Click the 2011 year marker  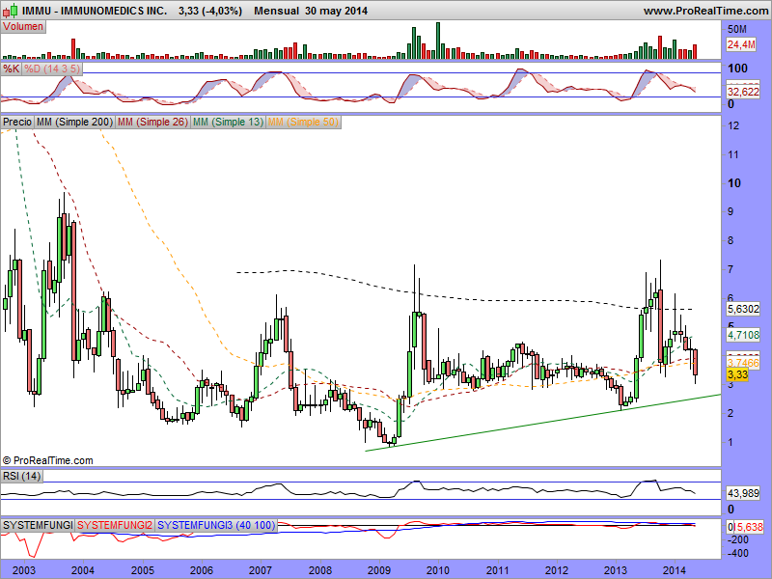(x=497, y=570)
